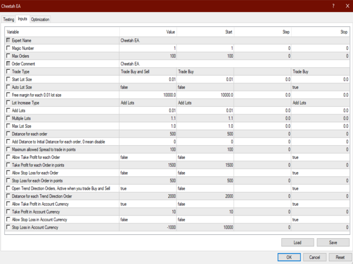Toggle the Distance for each order checkbox
Image resolution: width=353 pixels, height=264 pixels.
(x=8, y=134)
